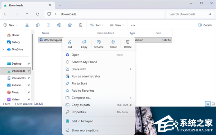The height and width of the screenshot is (135, 216).
Task: Open a new tab with plus button
Action: tap(60, 5)
